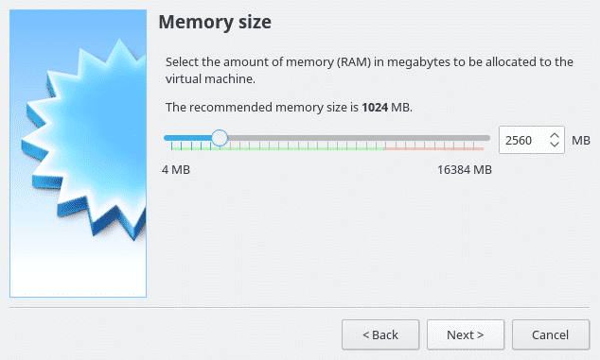Click the gray unfilled slider track
Screen dimensions: 600x360
[x=359, y=138]
